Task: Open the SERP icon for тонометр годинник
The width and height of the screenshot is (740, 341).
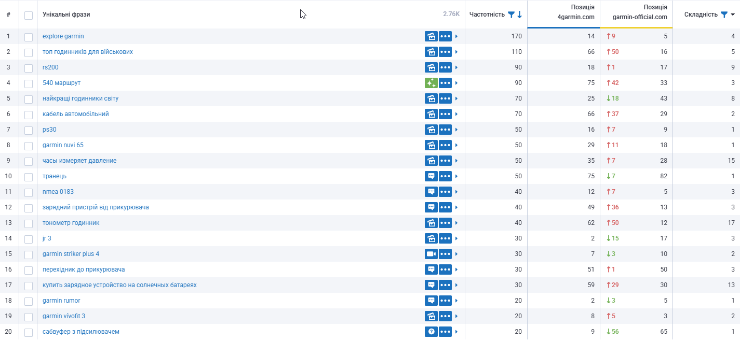Action: (x=431, y=223)
